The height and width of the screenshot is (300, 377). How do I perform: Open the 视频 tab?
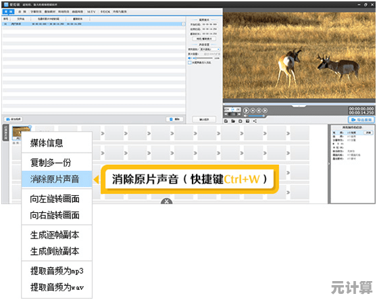(8, 11)
